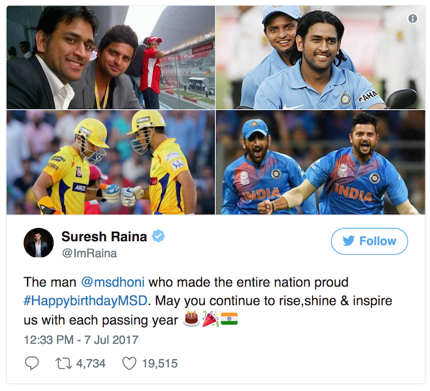Open the bottom-right India jersey celebration photo

[x=320, y=162]
